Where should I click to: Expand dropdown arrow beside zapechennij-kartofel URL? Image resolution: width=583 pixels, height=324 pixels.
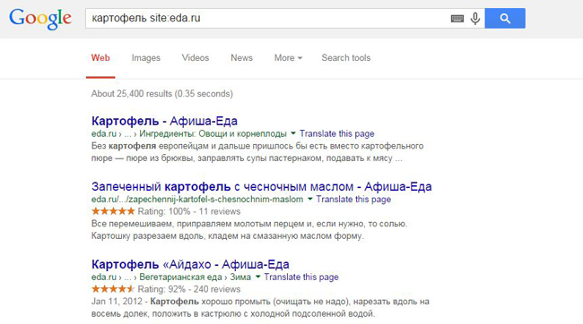(309, 199)
